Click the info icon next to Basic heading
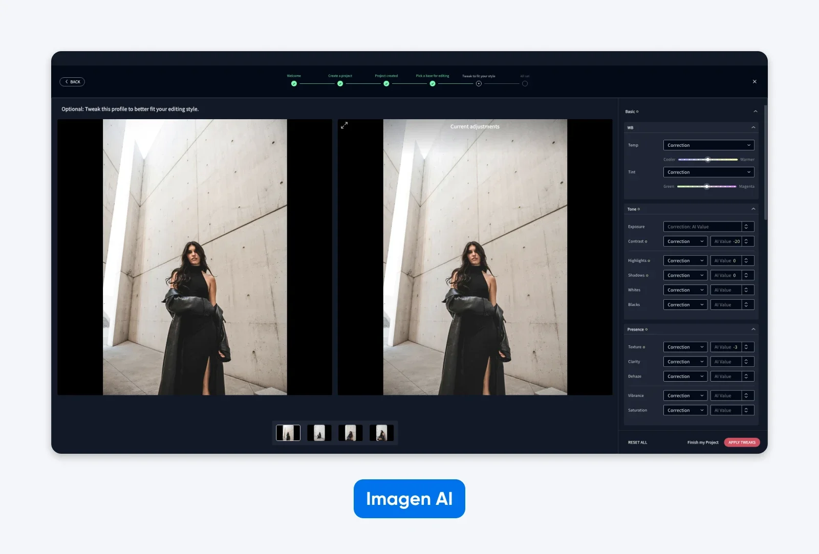Screen dimensions: 819x554 point(637,112)
